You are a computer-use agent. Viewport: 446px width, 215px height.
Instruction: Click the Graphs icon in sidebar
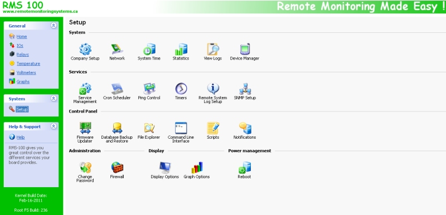pyautogui.click(x=12, y=81)
